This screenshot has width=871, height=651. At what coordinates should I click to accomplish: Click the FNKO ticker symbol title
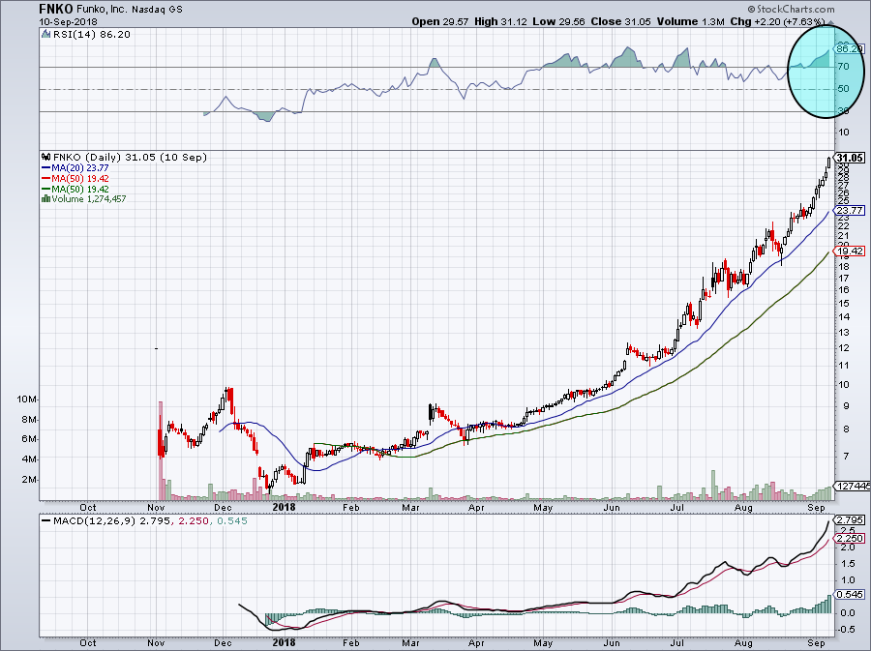click(55, 9)
